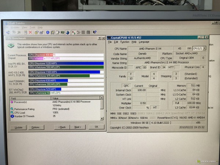Open Edit menu in CrystalCPUID
220x165 pixels.
coord(116,42)
